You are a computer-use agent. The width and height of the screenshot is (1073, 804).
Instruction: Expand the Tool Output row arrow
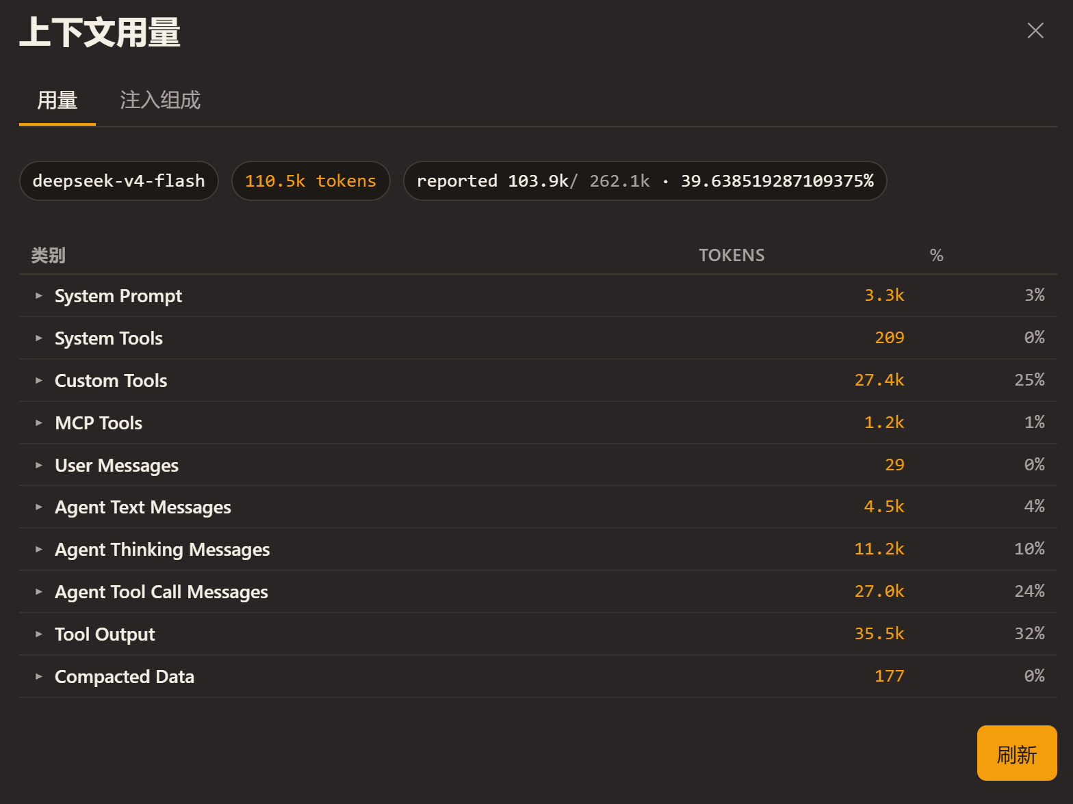tap(39, 634)
